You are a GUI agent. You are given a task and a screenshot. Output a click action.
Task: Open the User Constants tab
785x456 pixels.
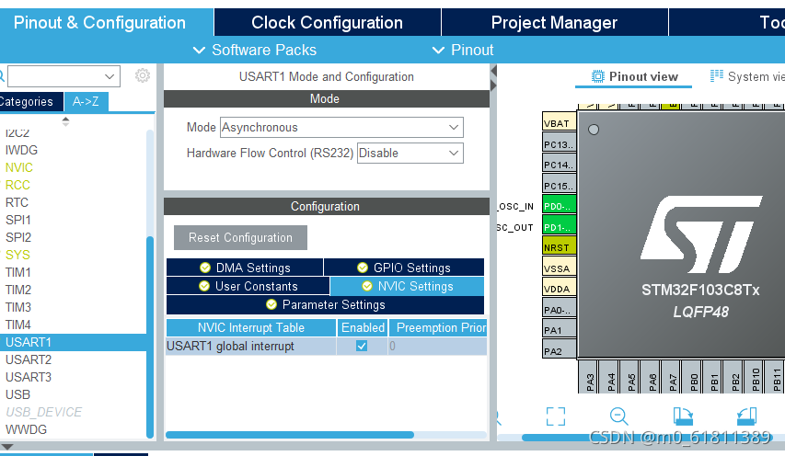point(248,286)
